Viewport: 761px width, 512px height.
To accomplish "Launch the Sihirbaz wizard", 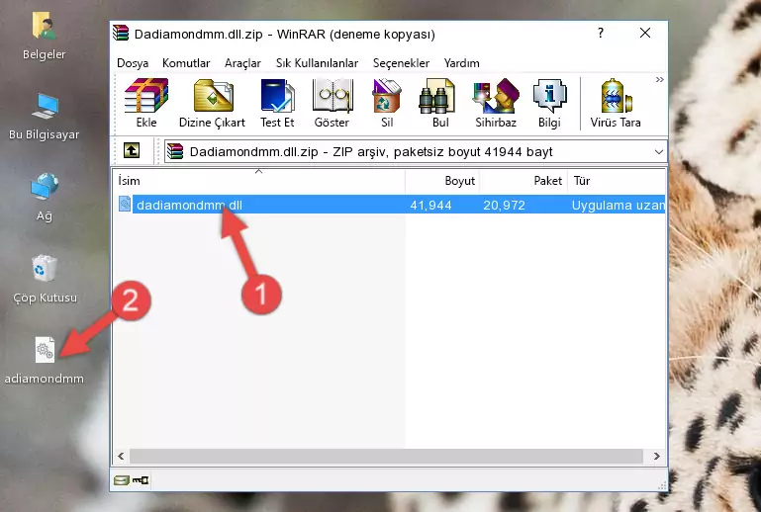I will click(496, 103).
